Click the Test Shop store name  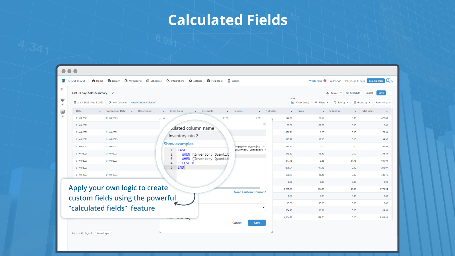336,81
